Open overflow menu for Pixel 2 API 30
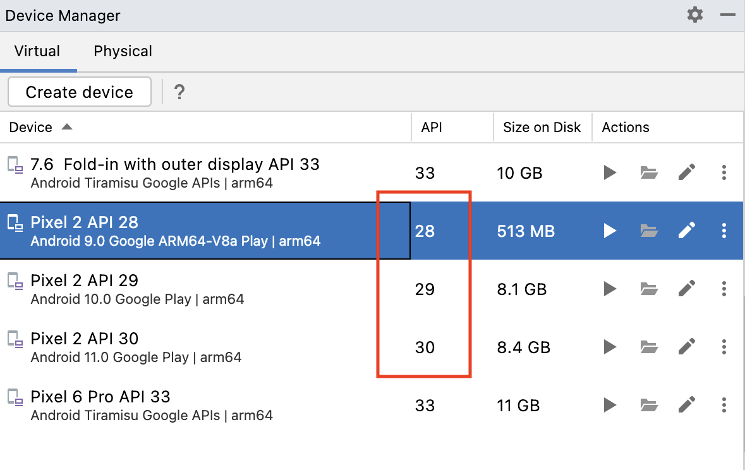Image resolution: width=745 pixels, height=470 pixels. [x=724, y=347]
